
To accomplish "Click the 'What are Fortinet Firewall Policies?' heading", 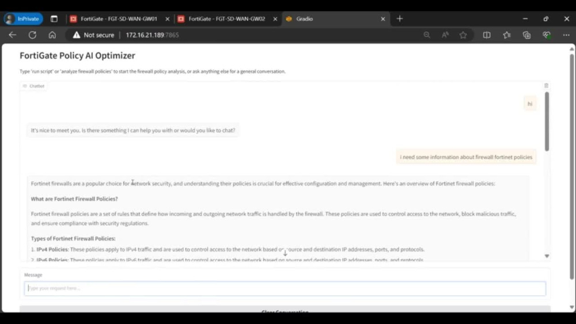I will pyautogui.click(x=74, y=199).
